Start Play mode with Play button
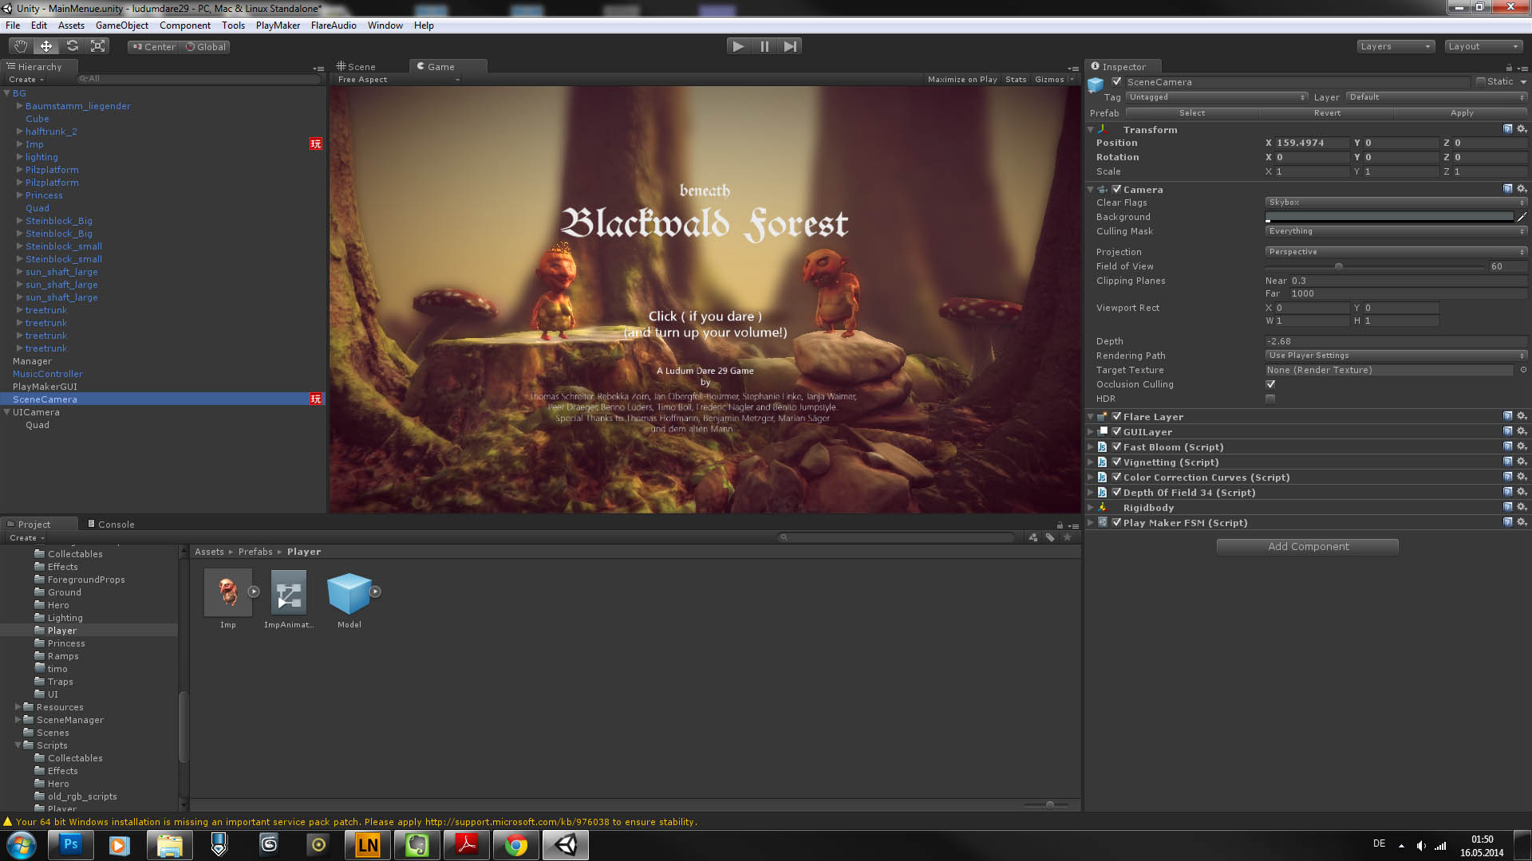This screenshot has width=1532, height=861. (x=738, y=46)
